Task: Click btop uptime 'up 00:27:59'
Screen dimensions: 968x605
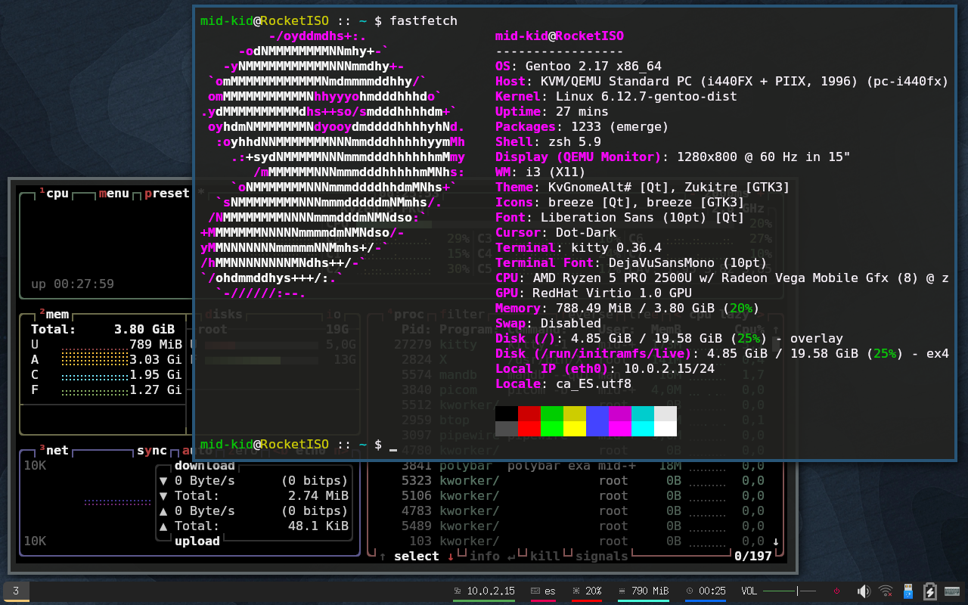Action: point(72,284)
